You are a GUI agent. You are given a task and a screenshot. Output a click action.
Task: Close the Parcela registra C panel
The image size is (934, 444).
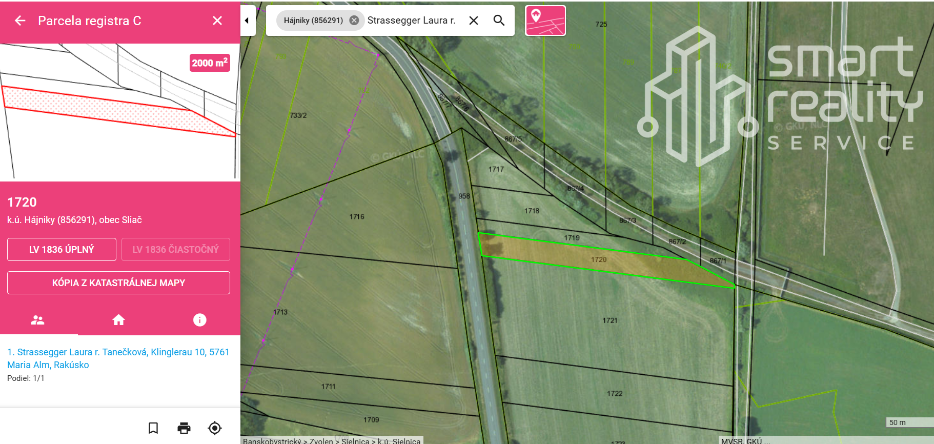217,21
